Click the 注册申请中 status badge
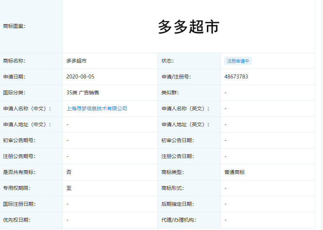 (238, 61)
